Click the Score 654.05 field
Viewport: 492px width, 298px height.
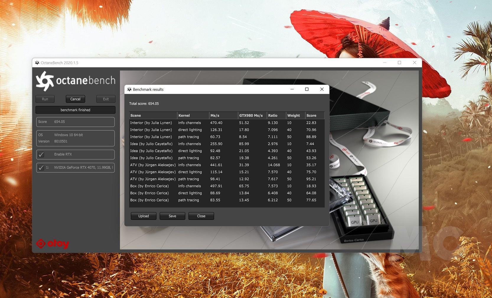(x=75, y=122)
